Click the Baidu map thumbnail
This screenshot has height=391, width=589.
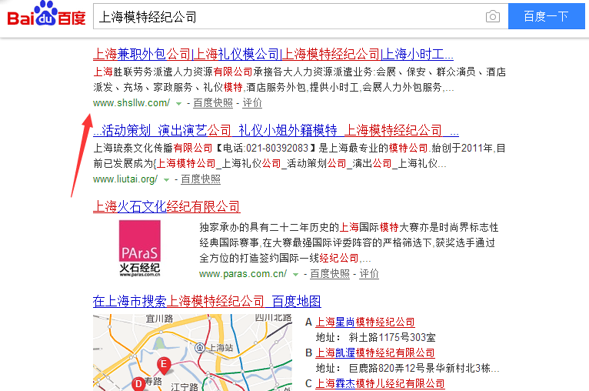pyautogui.click(x=192, y=353)
